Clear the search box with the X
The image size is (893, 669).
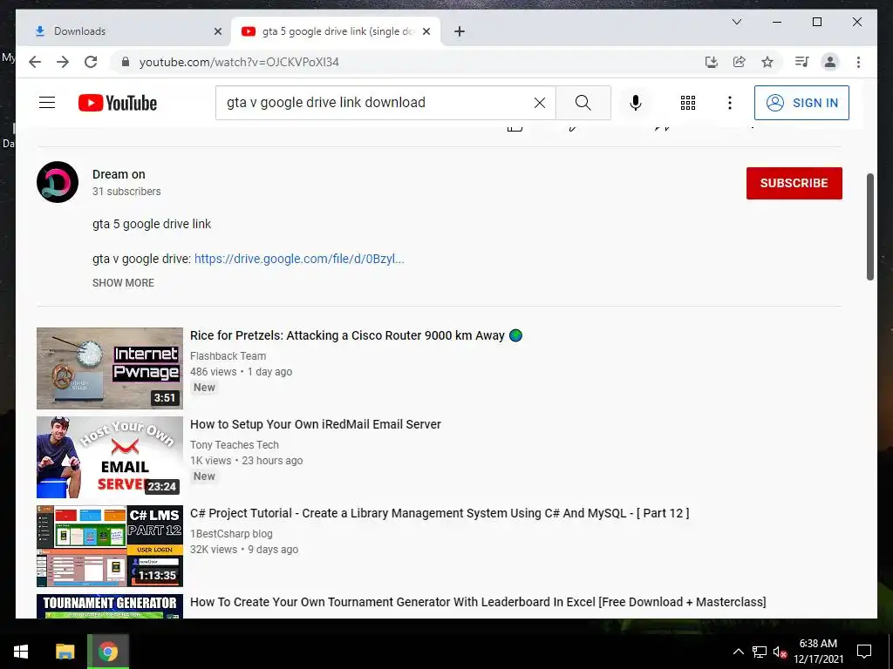tap(539, 103)
